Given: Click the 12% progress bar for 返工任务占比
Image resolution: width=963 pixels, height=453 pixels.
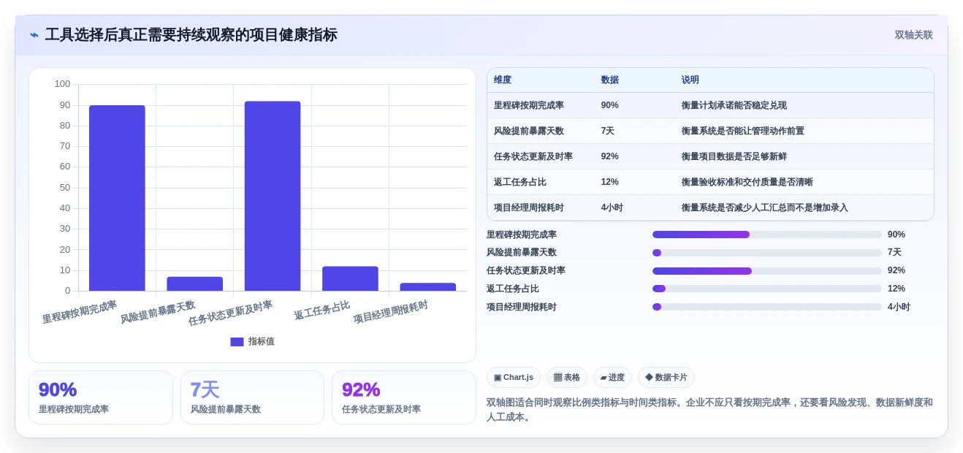Looking at the screenshot, I should pos(767,289).
